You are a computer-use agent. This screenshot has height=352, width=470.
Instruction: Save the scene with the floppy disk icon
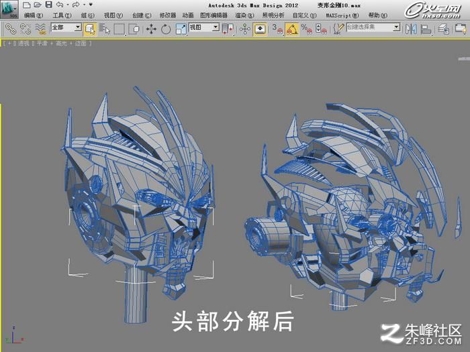[48, 5]
